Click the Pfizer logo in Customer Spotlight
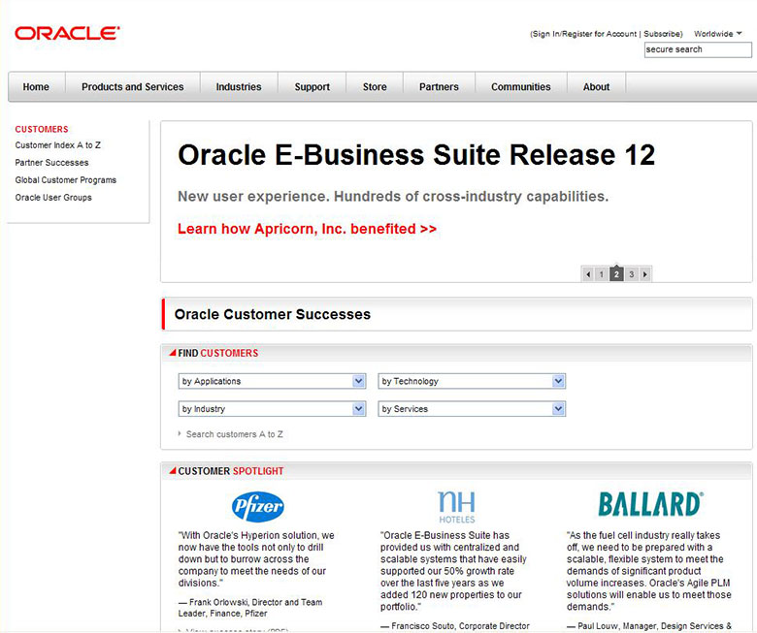 [x=257, y=506]
